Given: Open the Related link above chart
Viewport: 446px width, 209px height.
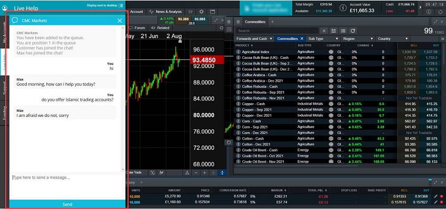Looking at the screenshot, I should 160,28.
